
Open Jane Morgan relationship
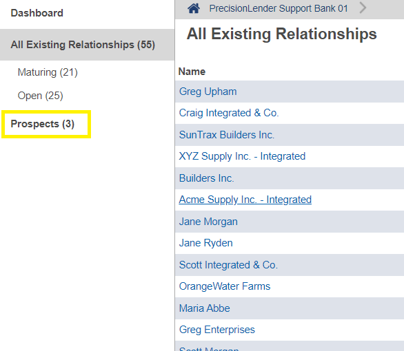(x=208, y=222)
